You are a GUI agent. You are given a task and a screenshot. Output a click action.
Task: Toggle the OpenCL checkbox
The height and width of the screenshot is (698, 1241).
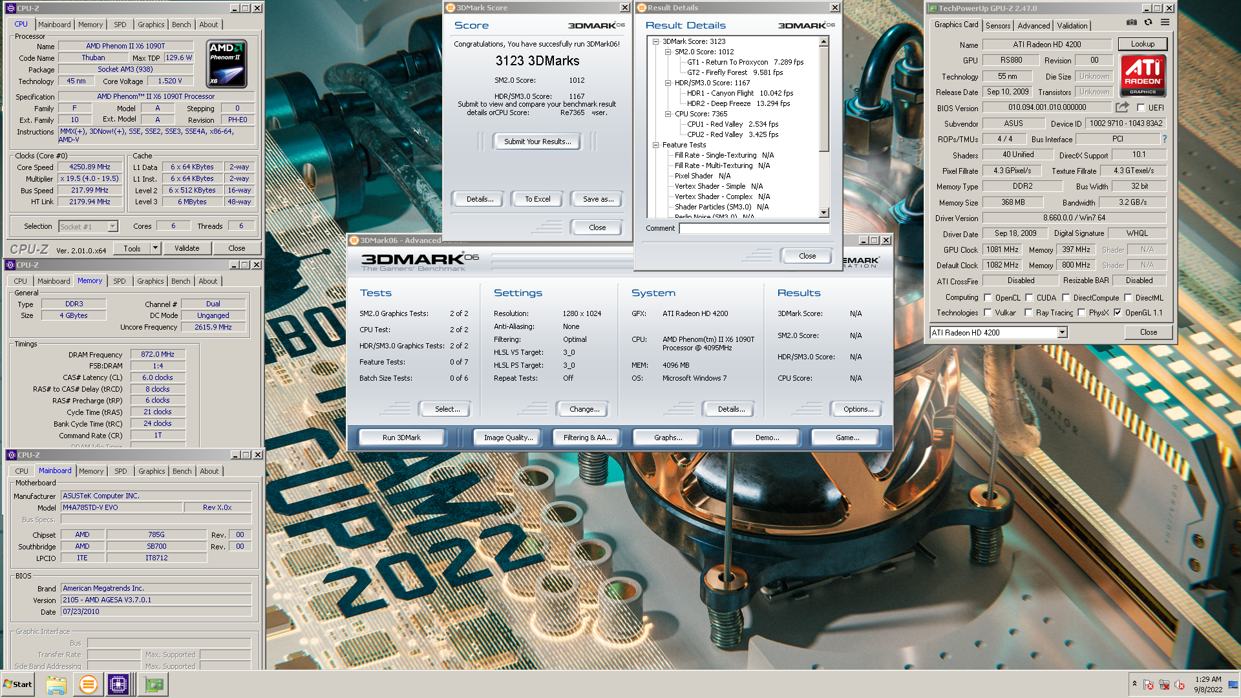[x=988, y=298]
